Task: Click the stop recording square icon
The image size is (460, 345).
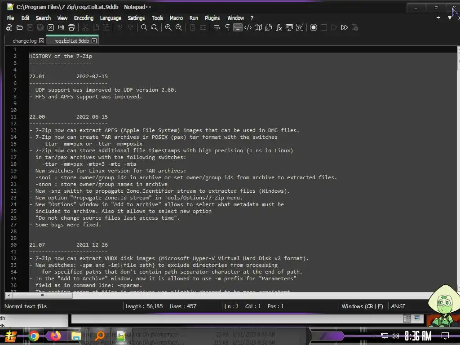Action: [x=324, y=27]
